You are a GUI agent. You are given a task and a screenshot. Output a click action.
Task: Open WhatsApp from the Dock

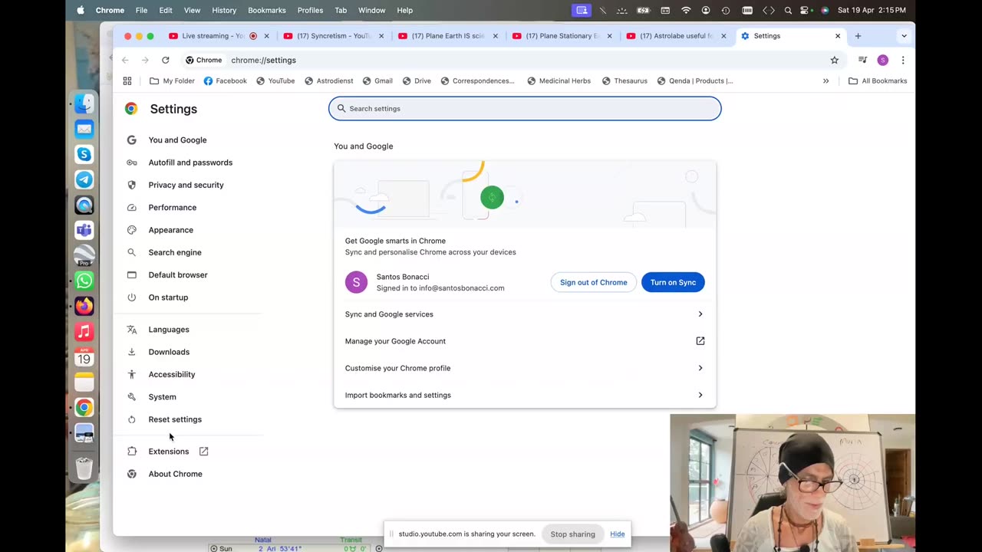84,281
